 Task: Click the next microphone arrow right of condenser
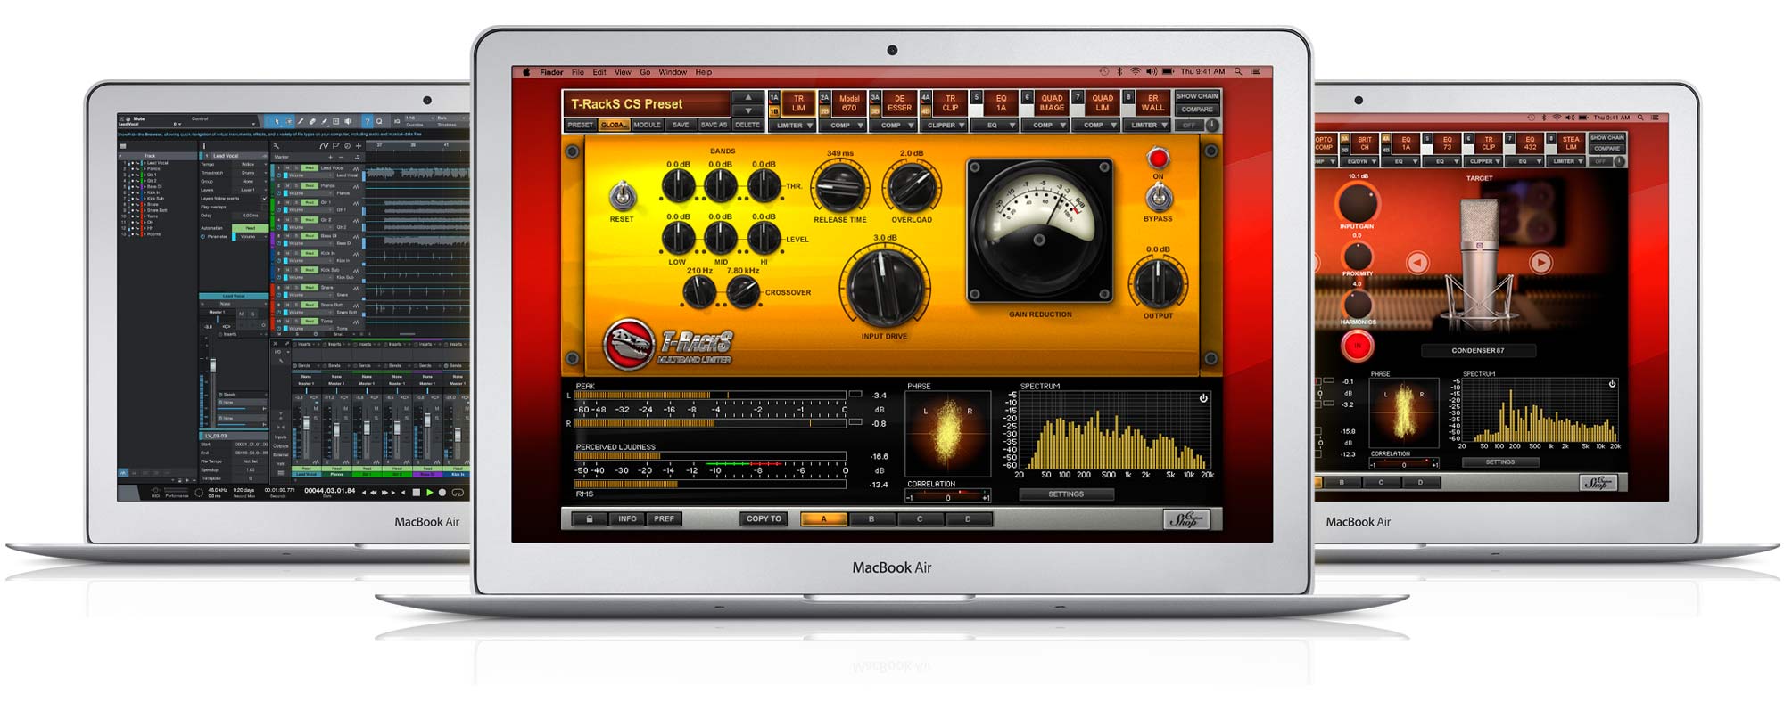pos(1540,262)
